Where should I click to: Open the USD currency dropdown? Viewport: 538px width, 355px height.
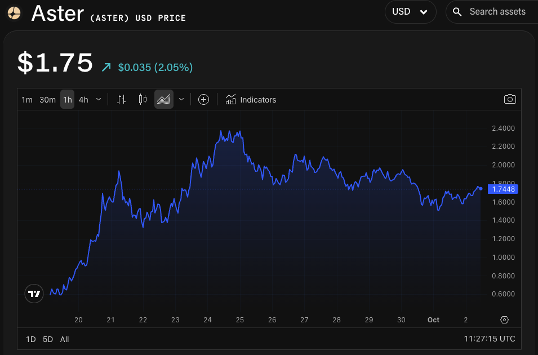coord(410,12)
